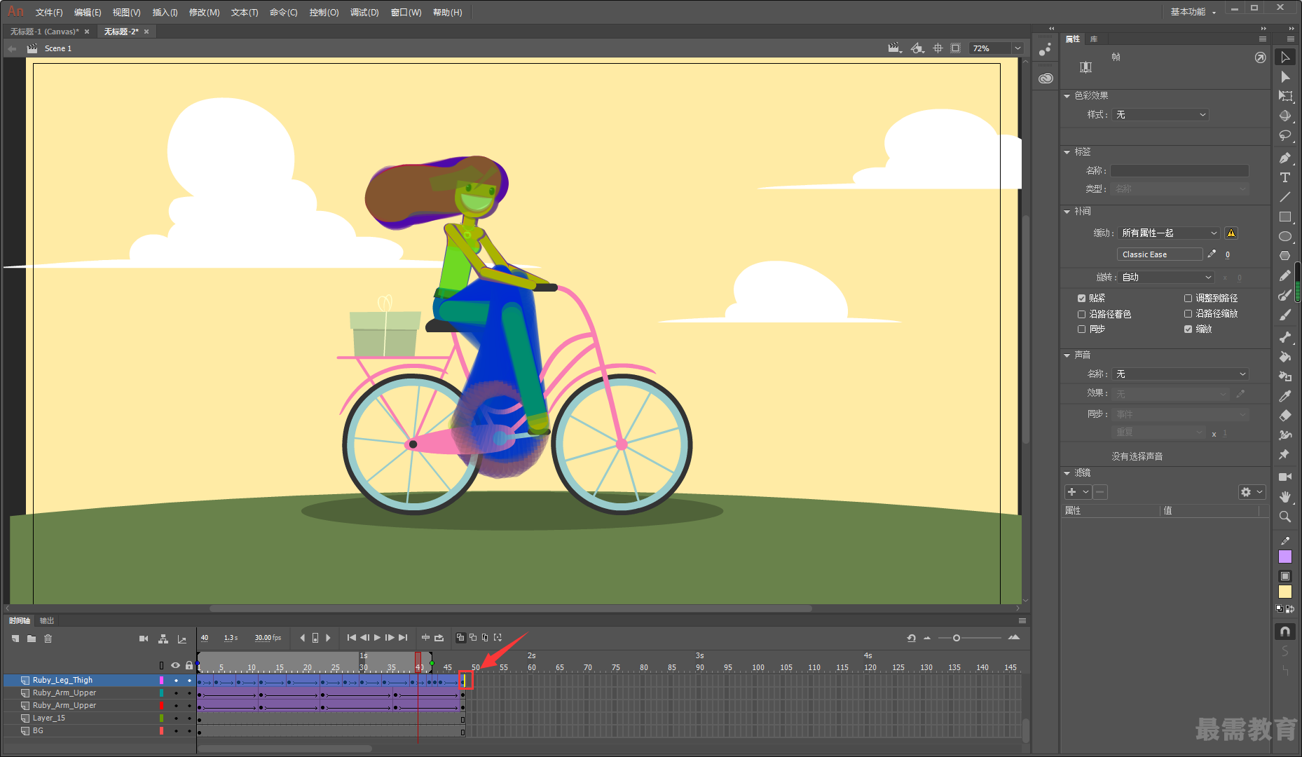Play the timeline animation
Image resolution: width=1302 pixels, height=757 pixels.
coord(377,638)
